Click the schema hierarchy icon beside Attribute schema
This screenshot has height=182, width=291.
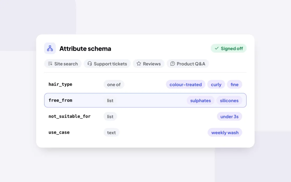pos(50,48)
